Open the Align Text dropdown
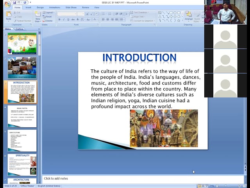 click(138, 16)
